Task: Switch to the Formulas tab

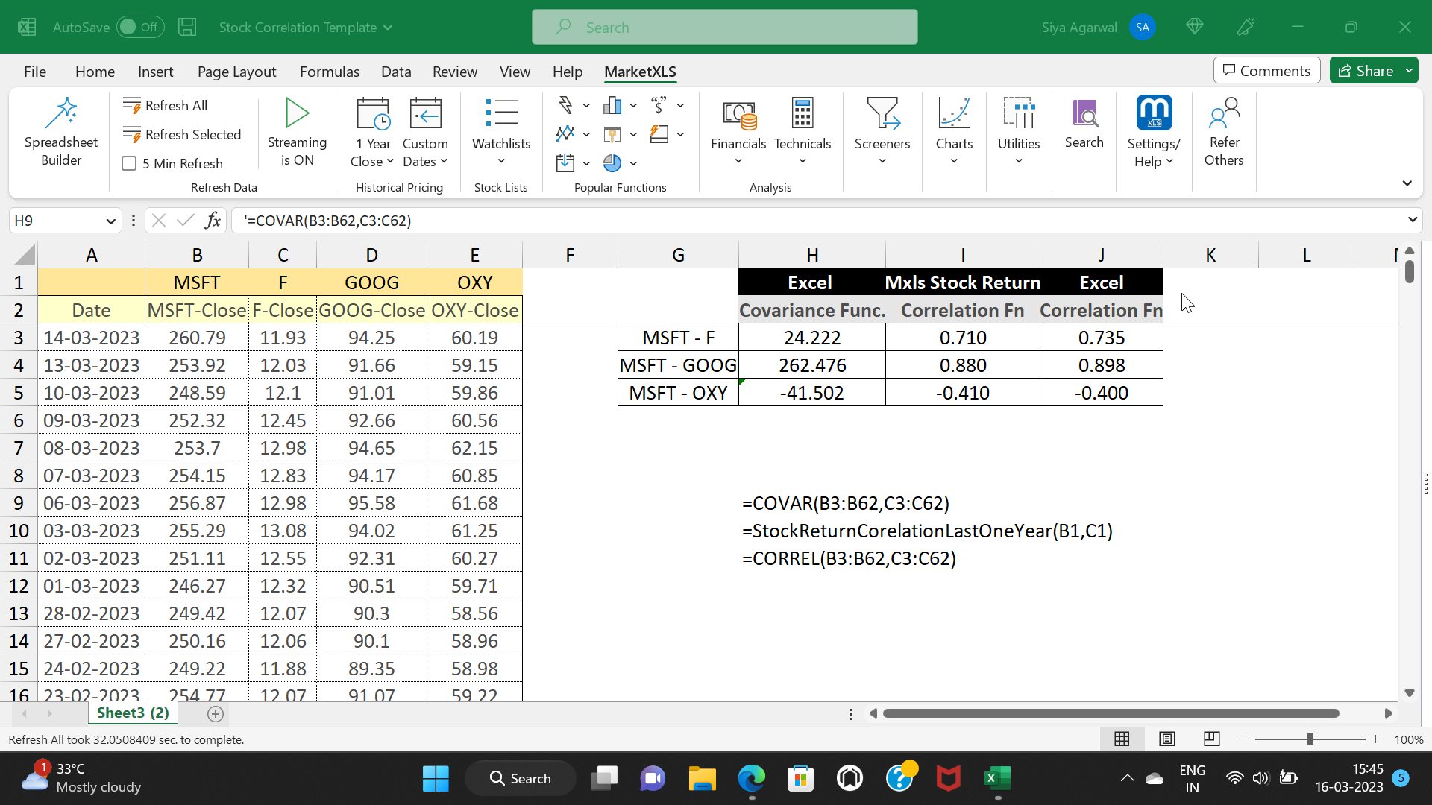Action: click(x=330, y=72)
